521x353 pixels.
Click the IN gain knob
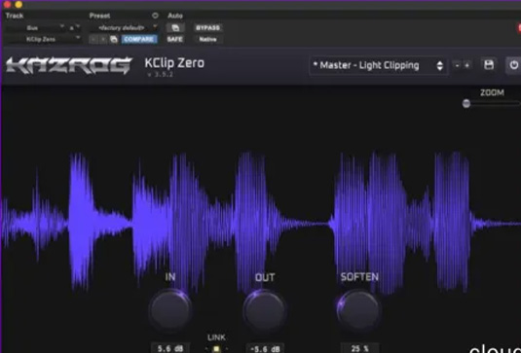pyautogui.click(x=170, y=310)
